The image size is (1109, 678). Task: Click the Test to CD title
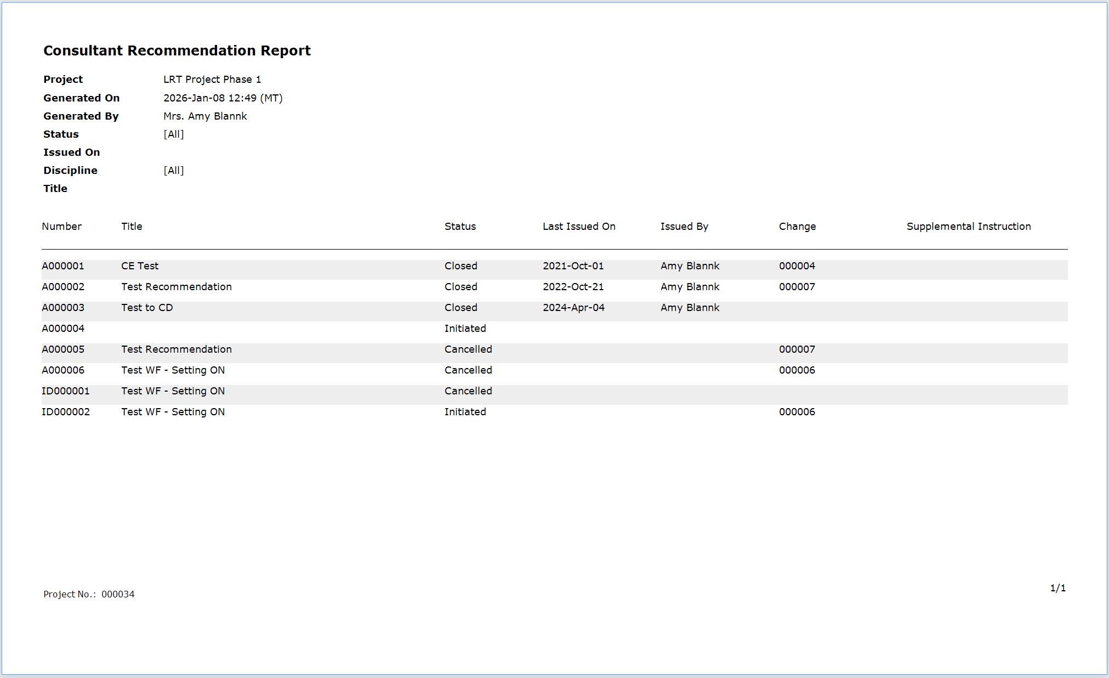(x=147, y=308)
